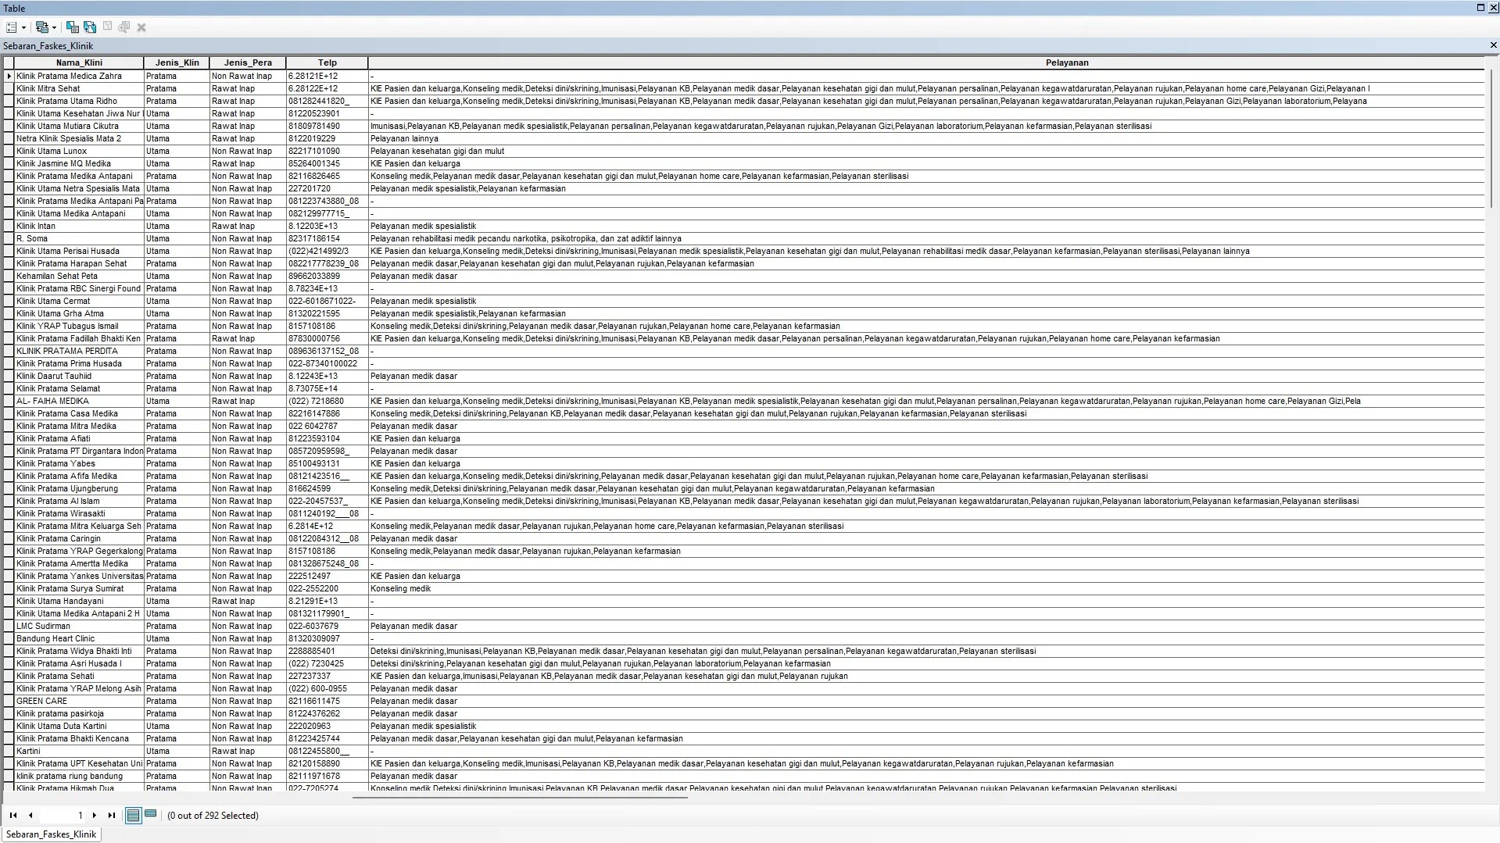Select the '(0 out of 292 Selected)' status text
Image resolution: width=1500 pixels, height=843 pixels.
[x=213, y=815]
